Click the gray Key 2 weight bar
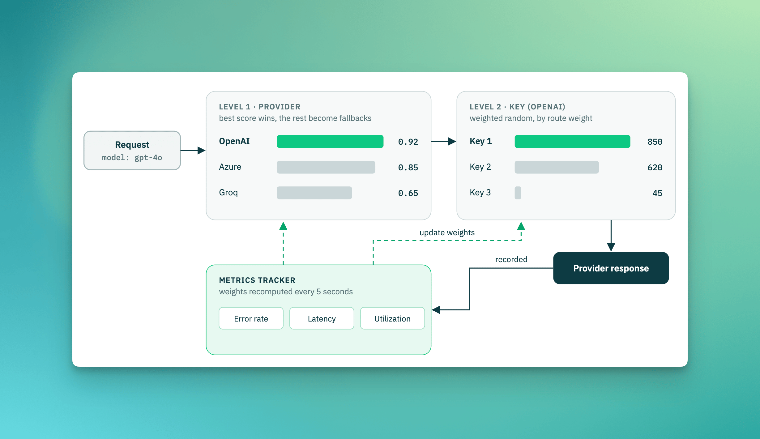 (557, 167)
